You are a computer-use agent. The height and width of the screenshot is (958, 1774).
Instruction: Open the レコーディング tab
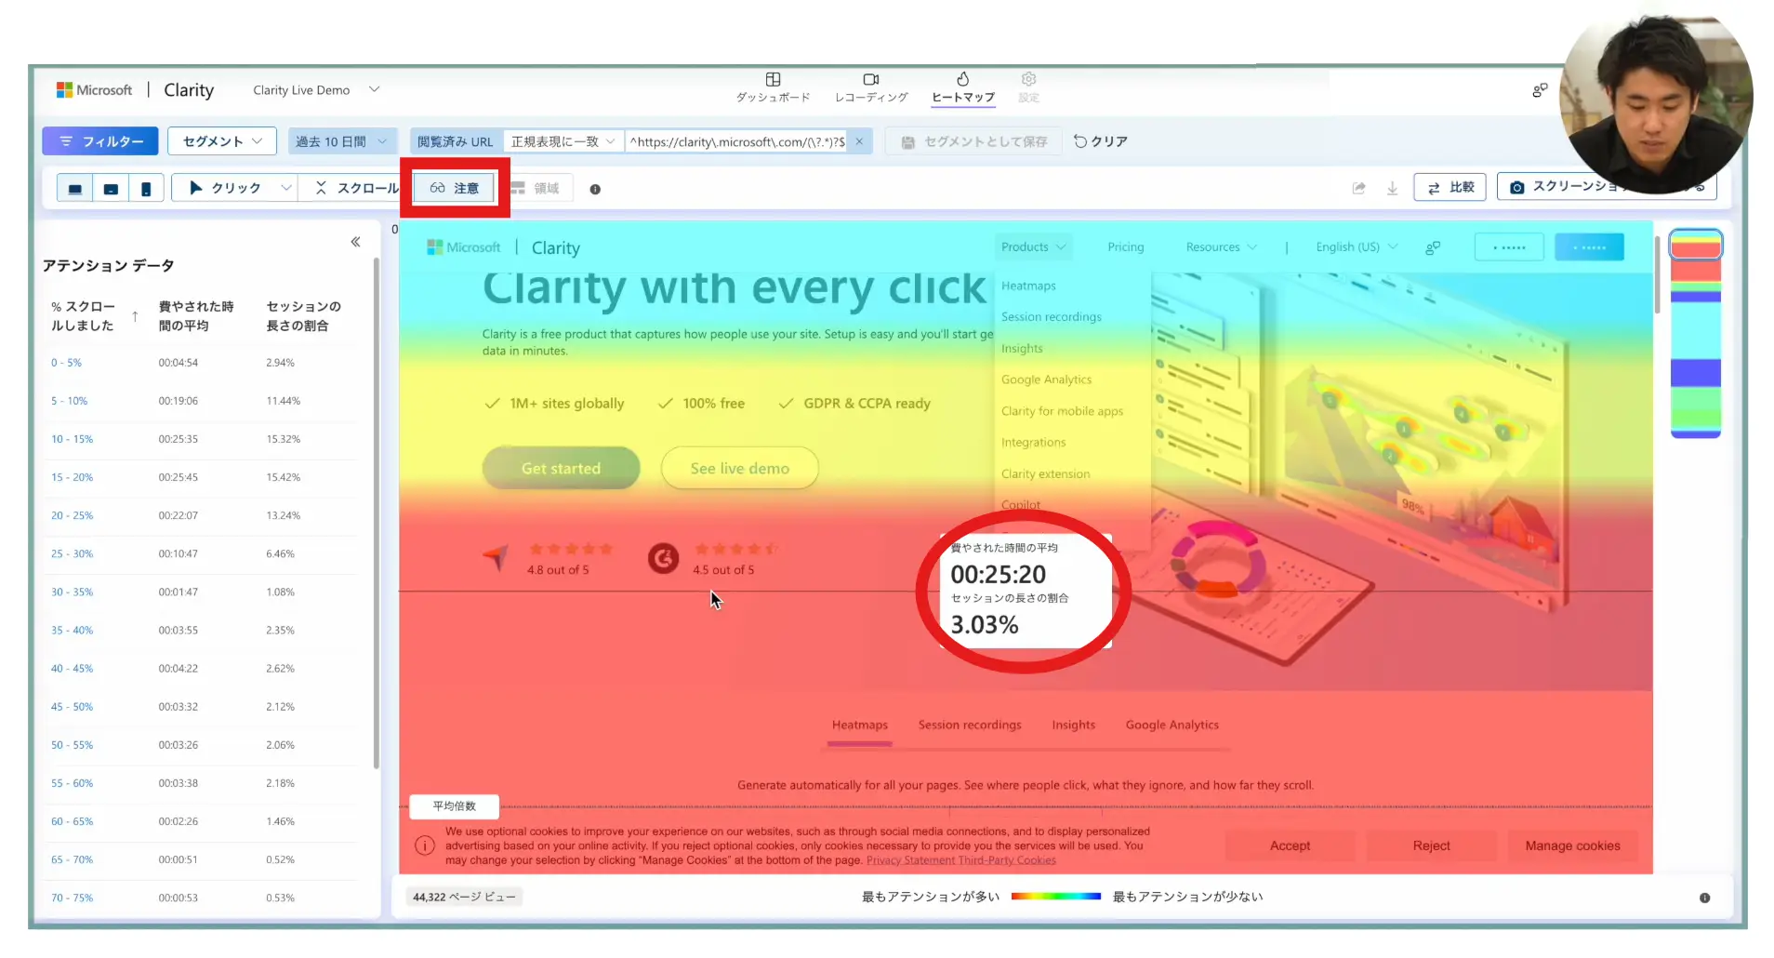tap(870, 87)
